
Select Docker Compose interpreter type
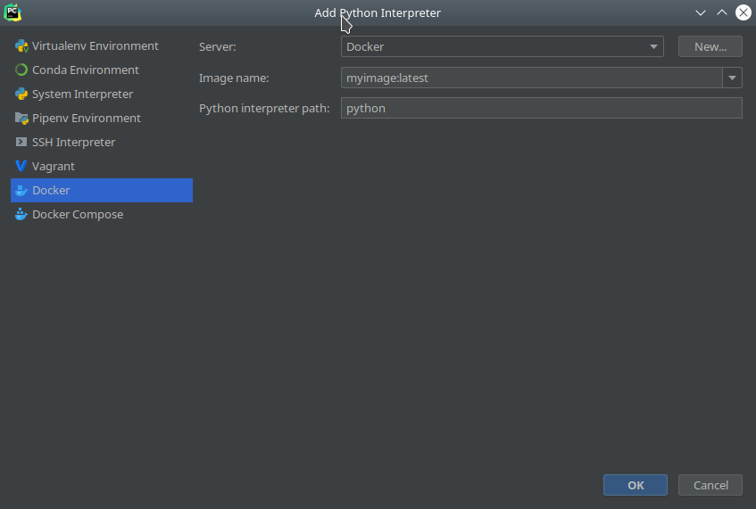pos(102,214)
